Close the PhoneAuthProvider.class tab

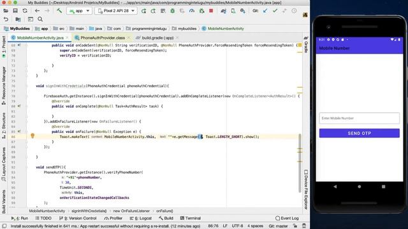(x=129, y=38)
